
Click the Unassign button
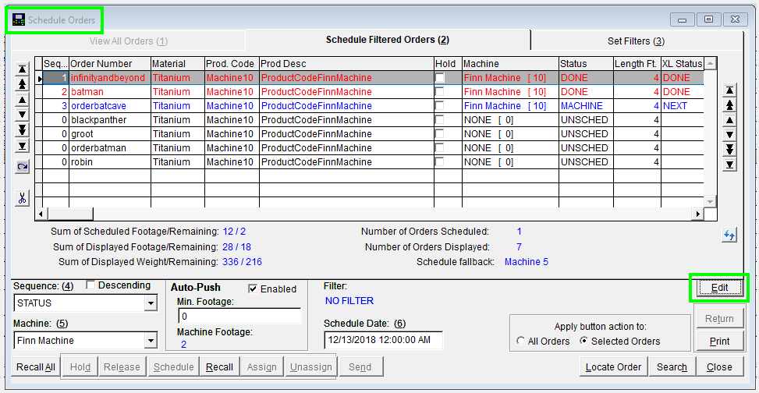click(311, 367)
